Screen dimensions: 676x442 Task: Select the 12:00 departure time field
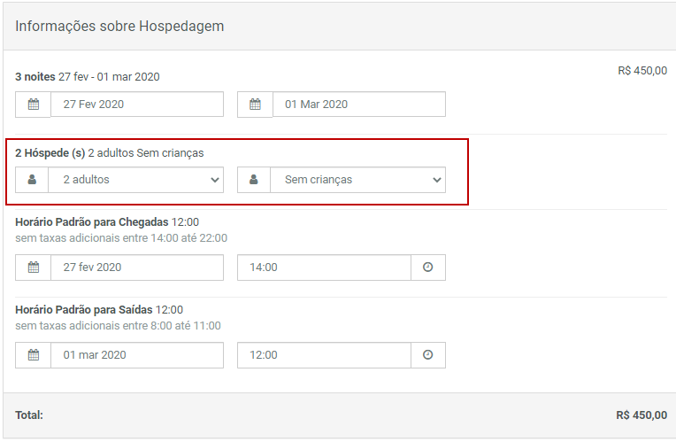pyautogui.click(x=324, y=355)
